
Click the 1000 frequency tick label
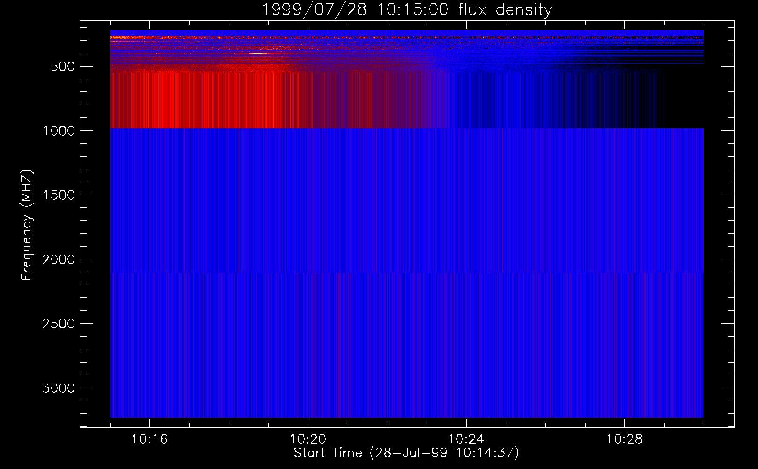click(59, 131)
